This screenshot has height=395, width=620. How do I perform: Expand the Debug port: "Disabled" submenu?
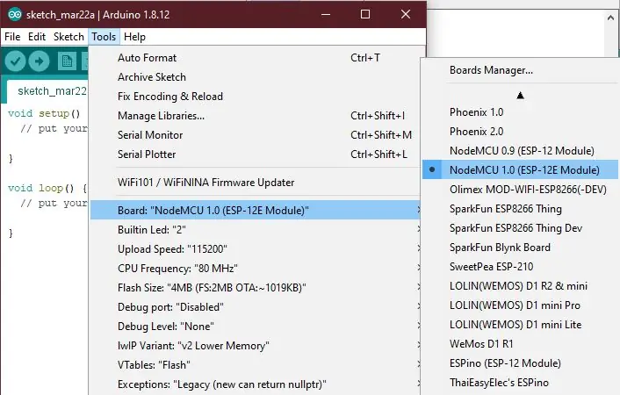256,307
